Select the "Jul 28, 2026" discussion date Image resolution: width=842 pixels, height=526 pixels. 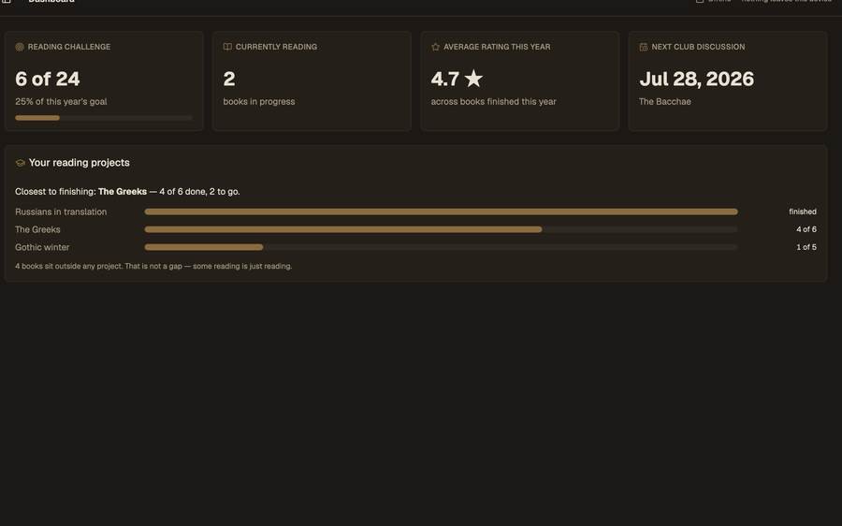click(x=696, y=79)
